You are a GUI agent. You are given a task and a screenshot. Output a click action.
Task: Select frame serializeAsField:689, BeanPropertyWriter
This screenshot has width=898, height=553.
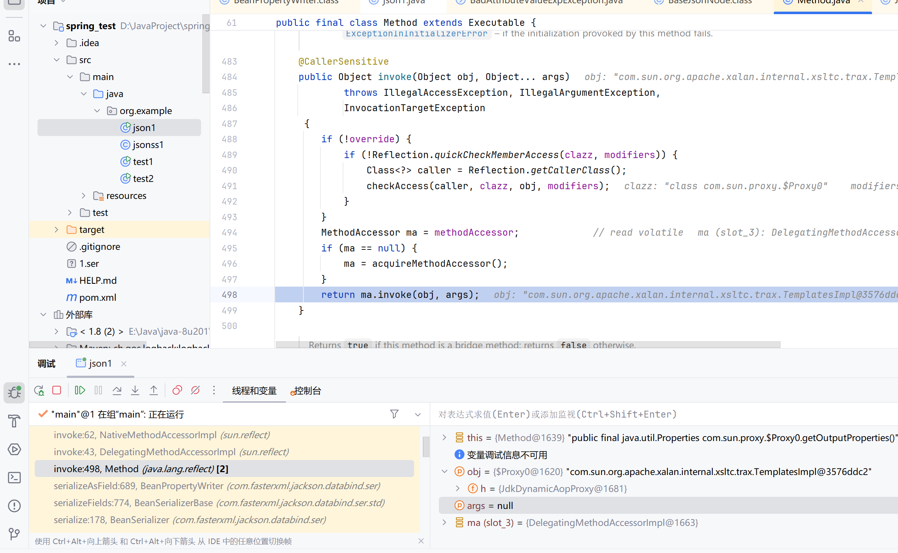pos(224,486)
